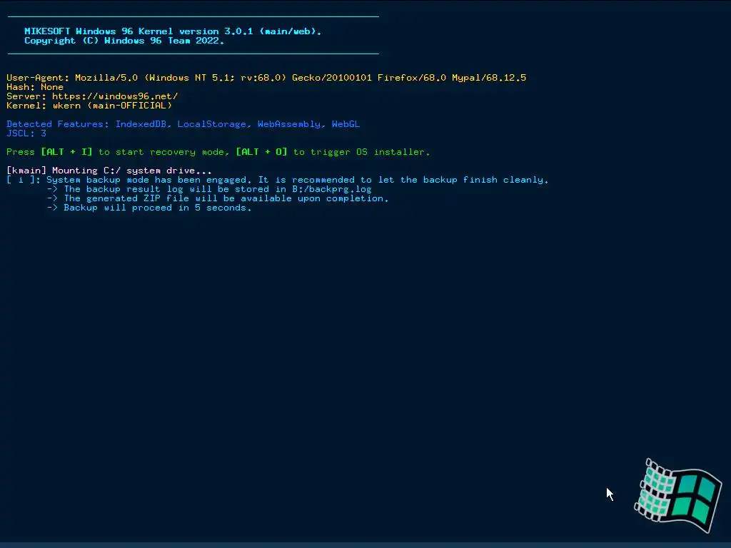Click the 'MIKESOFT Windows 96 Kernel version 3.0.1' line
This screenshot has height=548, width=731.
click(173, 31)
